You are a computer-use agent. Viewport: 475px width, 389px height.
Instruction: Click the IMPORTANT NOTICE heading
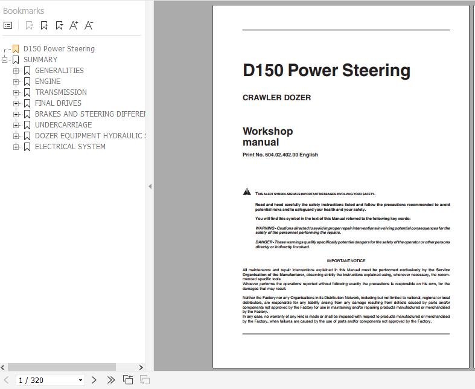(x=346, y=261)
